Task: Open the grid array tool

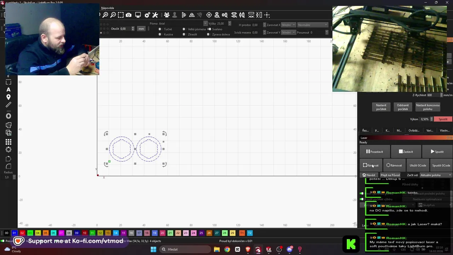Action: [8, 142]
